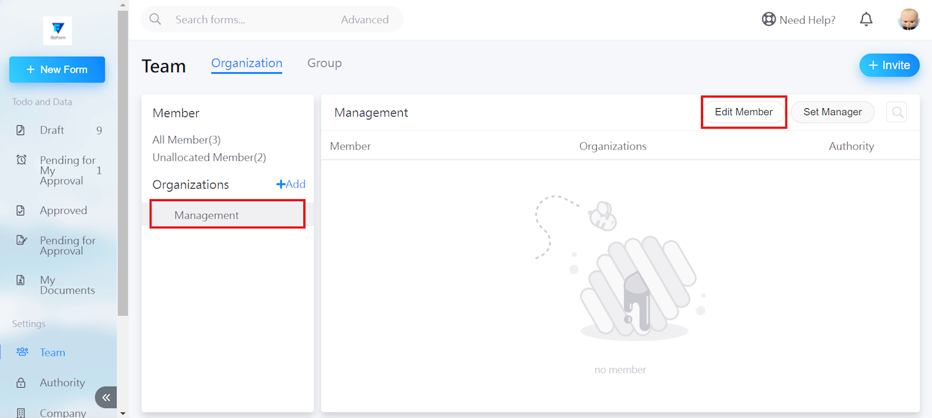Open My Documents in sidebar
Viewport: 932px width, 418px height.
(66, 285)
